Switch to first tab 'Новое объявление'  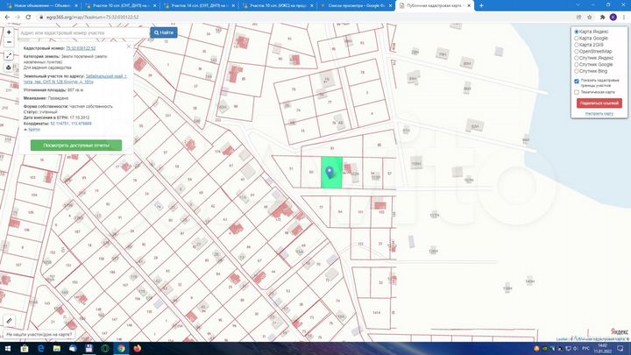click(x=42, y=5)
